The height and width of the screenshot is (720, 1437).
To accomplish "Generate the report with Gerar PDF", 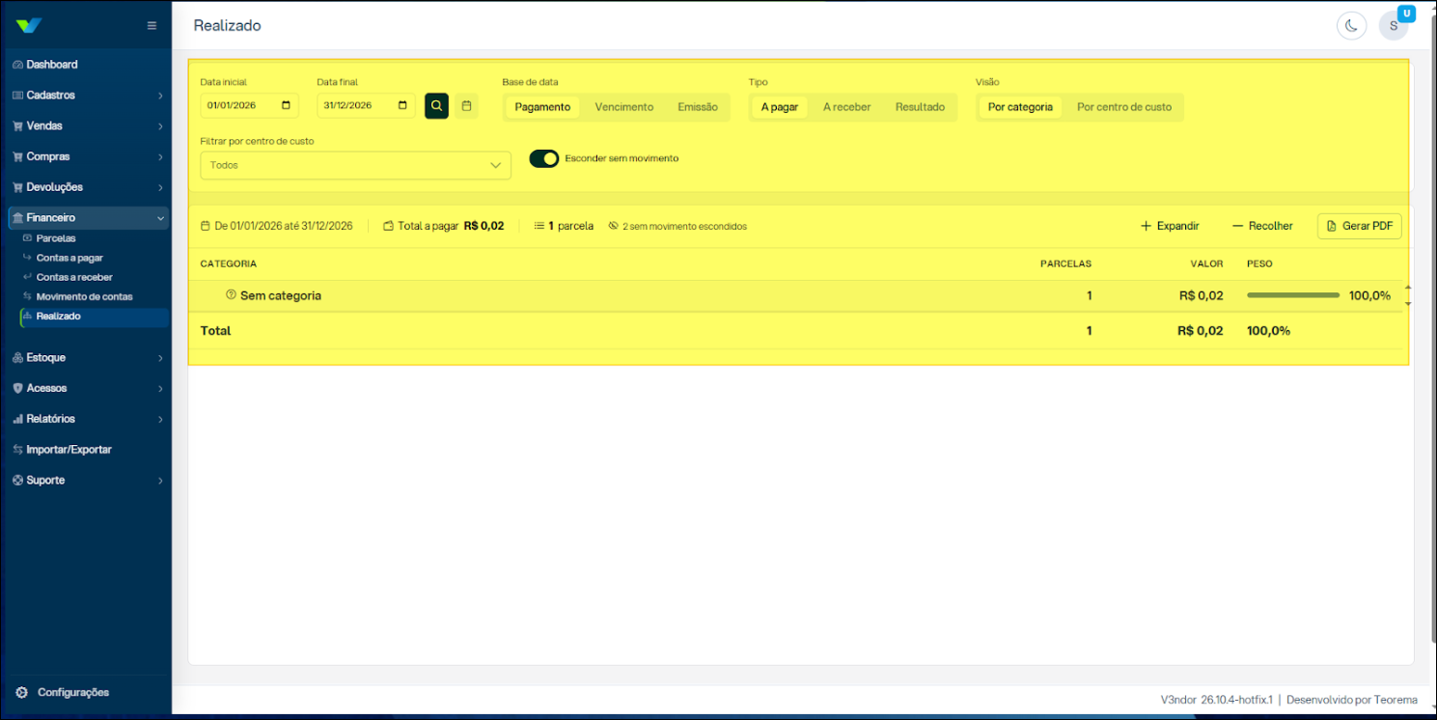I will [x=1360, y=226].
